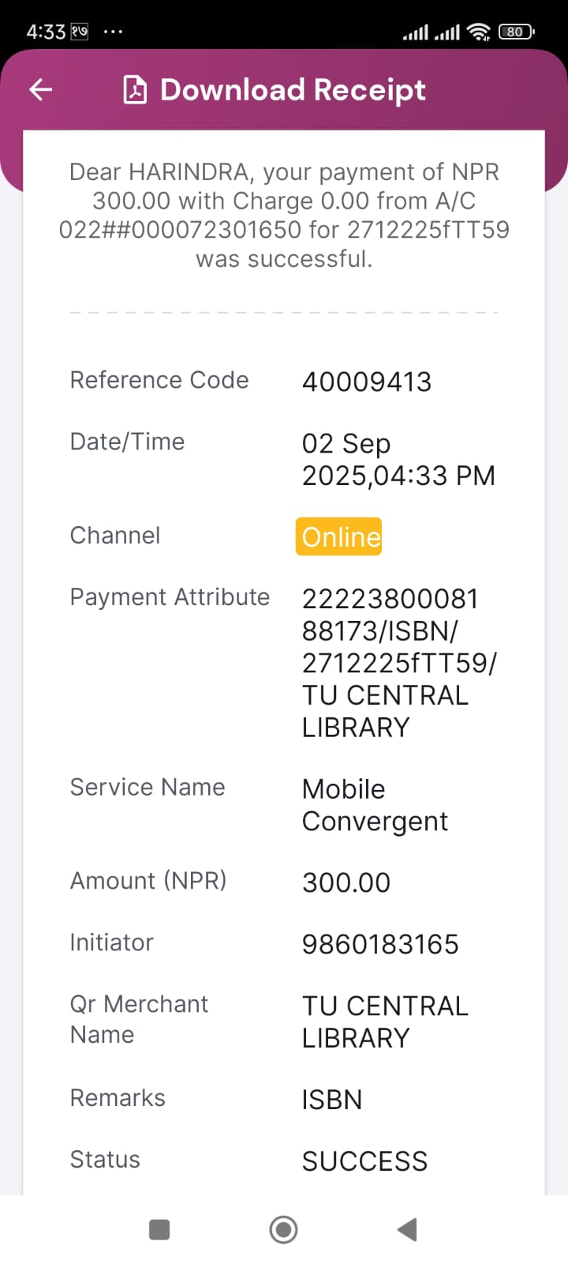This screenshot has width=568, height=1264.
Task: Tap the yellow Online channel badge
Action: [338, 536]
